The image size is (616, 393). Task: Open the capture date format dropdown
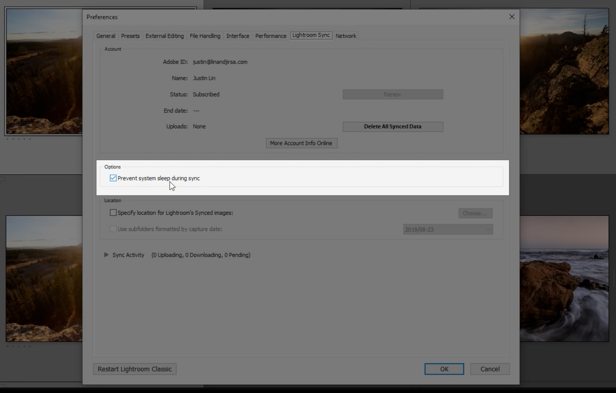point(447,229)
